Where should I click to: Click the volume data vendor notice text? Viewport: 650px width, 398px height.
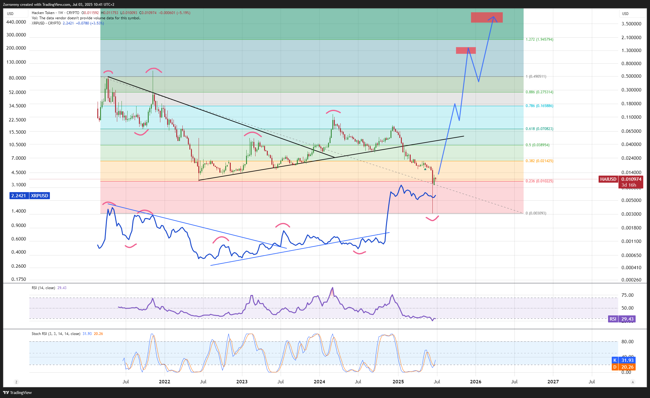(86, 18)
